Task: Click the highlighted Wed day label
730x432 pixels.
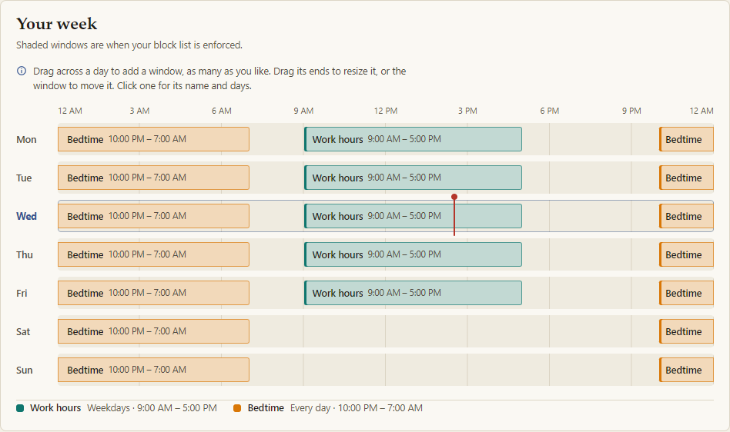Action: [x=26, y=217]
